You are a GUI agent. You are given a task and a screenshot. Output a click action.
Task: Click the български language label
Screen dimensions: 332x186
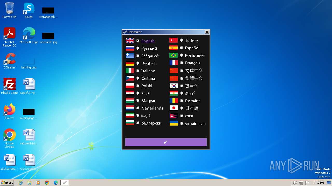click(151, 123)
